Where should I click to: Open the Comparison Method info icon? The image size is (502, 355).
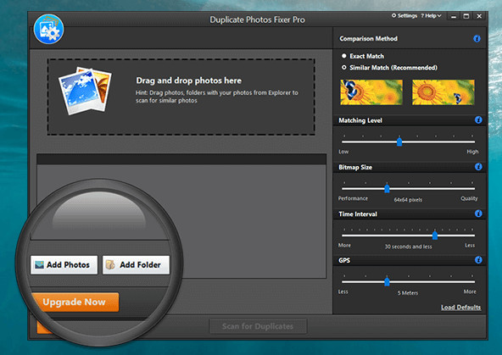point(477,39)
